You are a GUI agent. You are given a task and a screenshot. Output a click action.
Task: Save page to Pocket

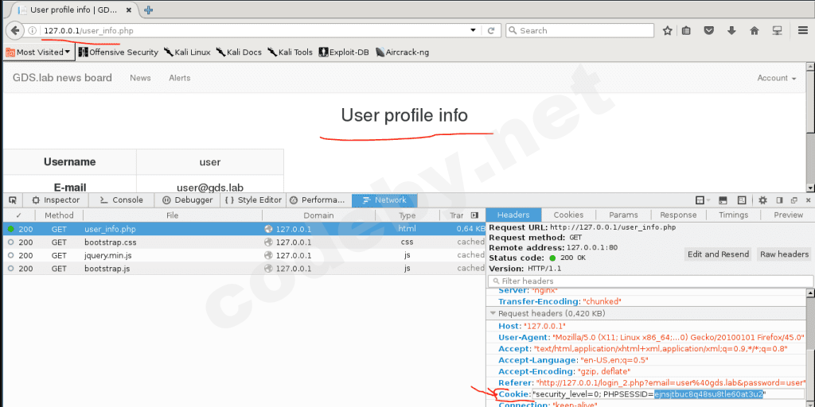(x=709, y=31)
